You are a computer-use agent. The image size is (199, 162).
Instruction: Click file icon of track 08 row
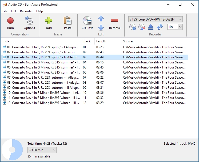pyautogui.click(x=5, y=83)
